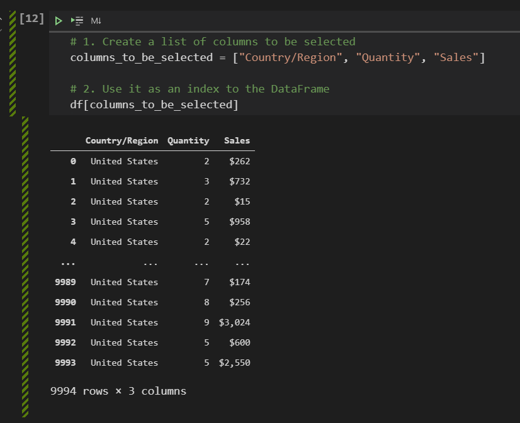Click the "Use it as an index" comment
Screen dimensions: 520x423
pos(200,89)
